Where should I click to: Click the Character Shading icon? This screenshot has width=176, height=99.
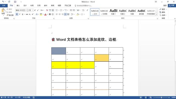[x=50, y=14]
